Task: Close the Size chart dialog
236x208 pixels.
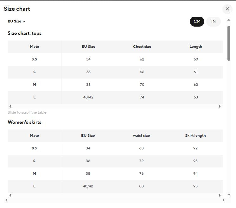Action: 227,9
